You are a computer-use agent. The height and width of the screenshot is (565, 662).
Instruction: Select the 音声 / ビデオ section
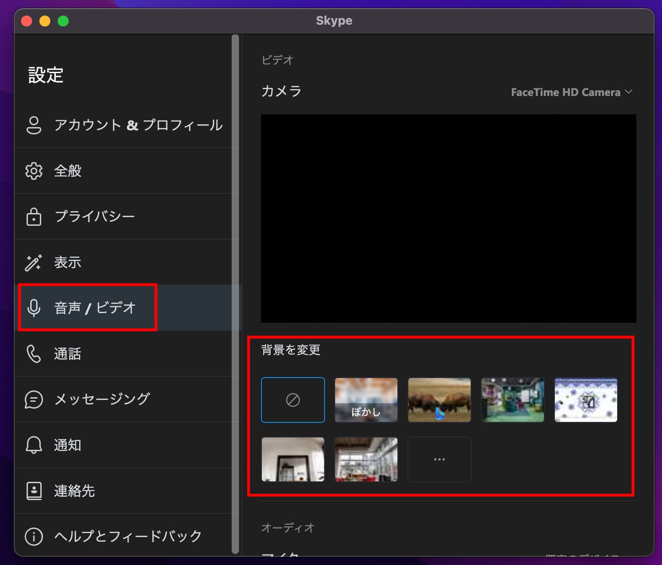[123, 308]
